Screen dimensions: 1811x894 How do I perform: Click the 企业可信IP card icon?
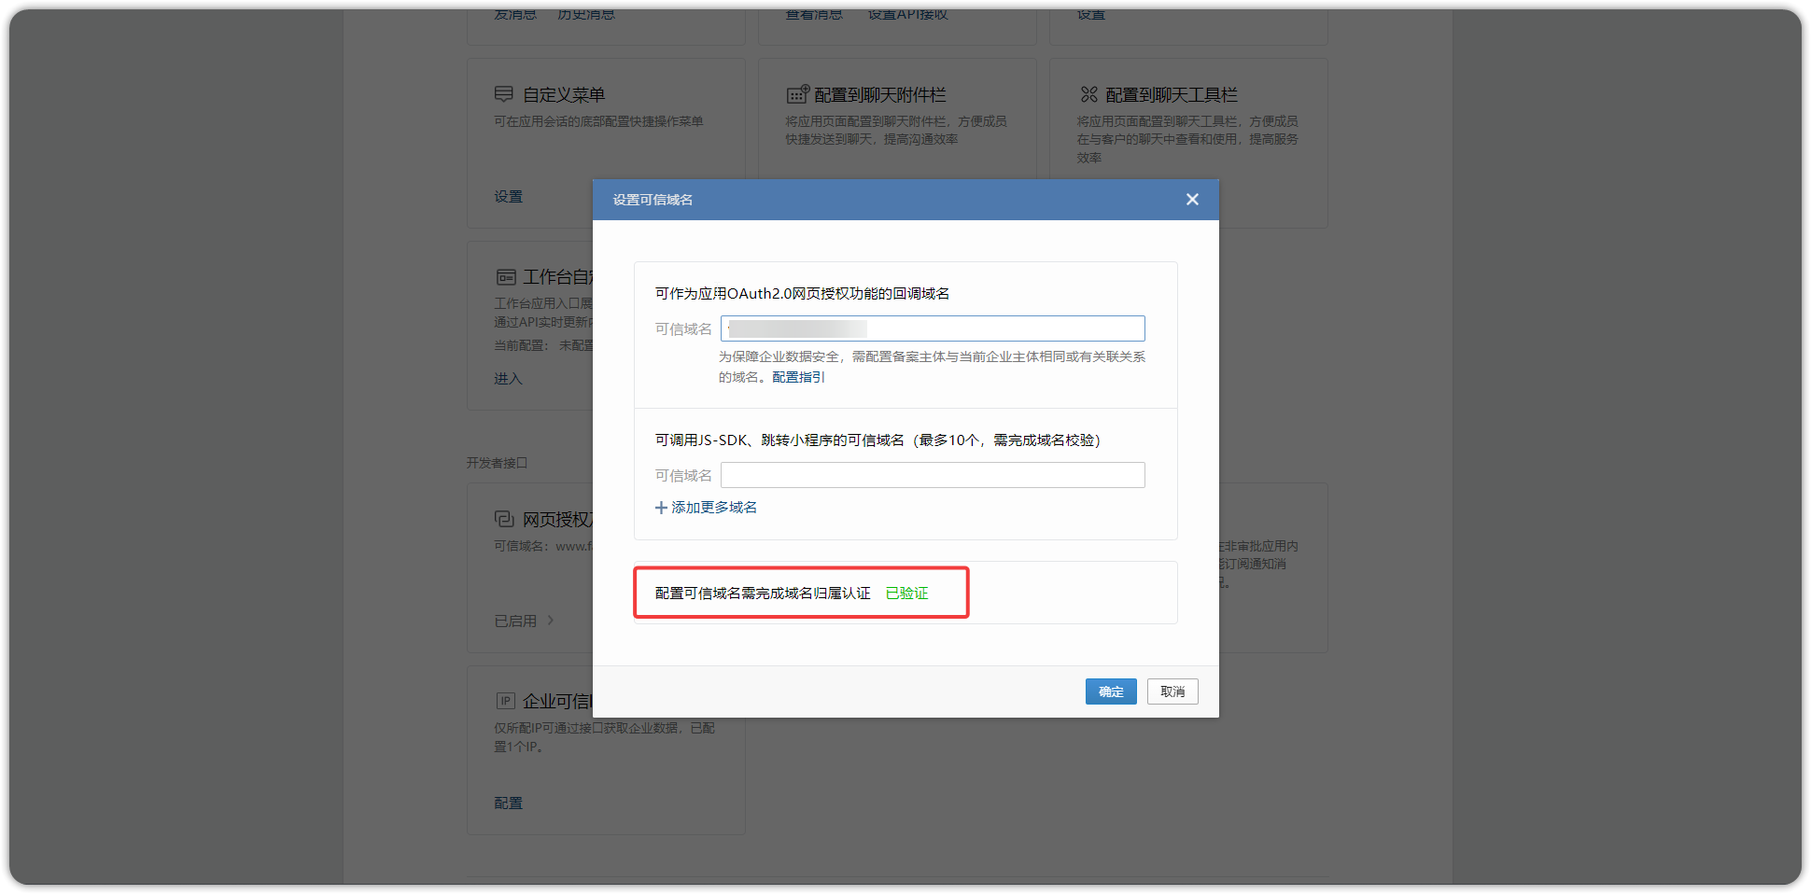coord(506,701)
